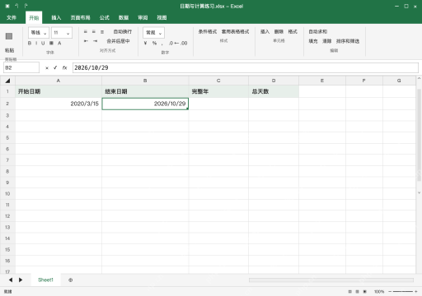Select the row 5 header
Viewport: 422px width, 296px height.
point(7,138)
